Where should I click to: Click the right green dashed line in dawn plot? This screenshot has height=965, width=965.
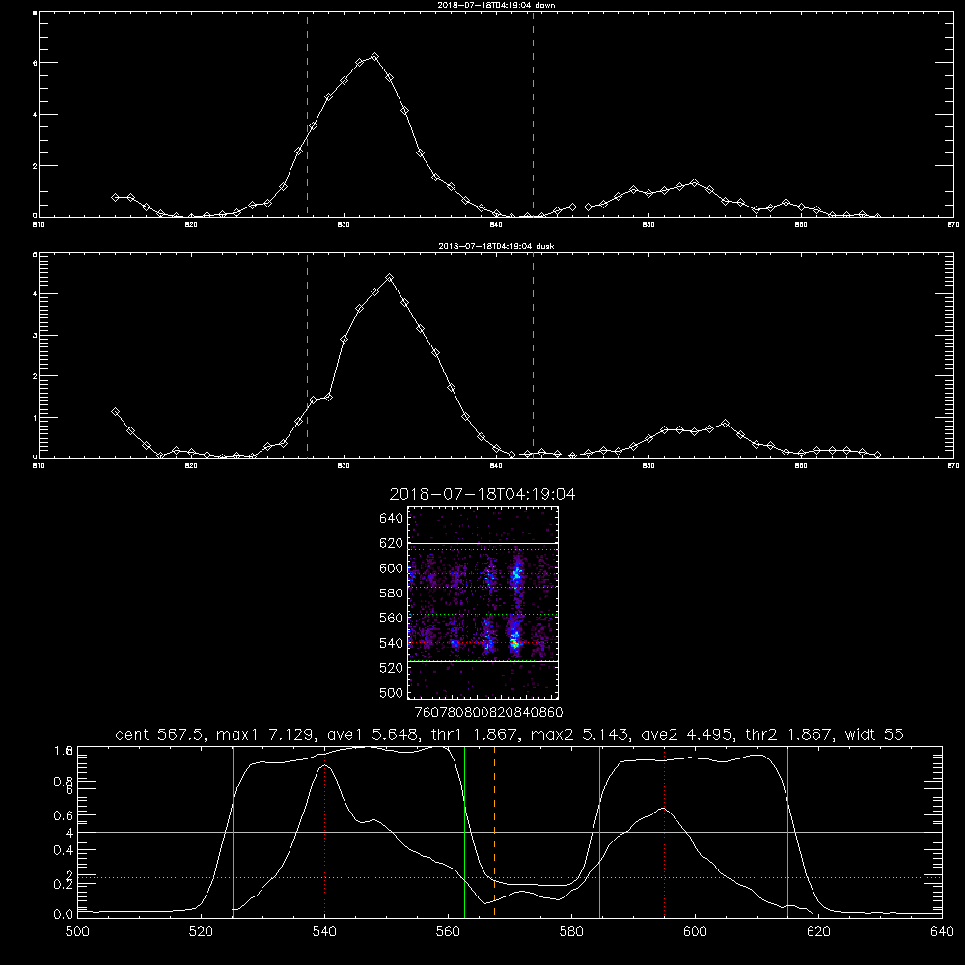pyautogui.click(x=533, y=115)
